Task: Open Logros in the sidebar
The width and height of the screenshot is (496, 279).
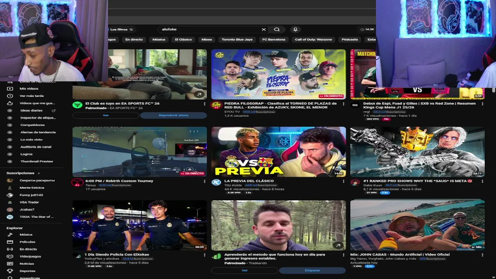Action: point(26,154)
